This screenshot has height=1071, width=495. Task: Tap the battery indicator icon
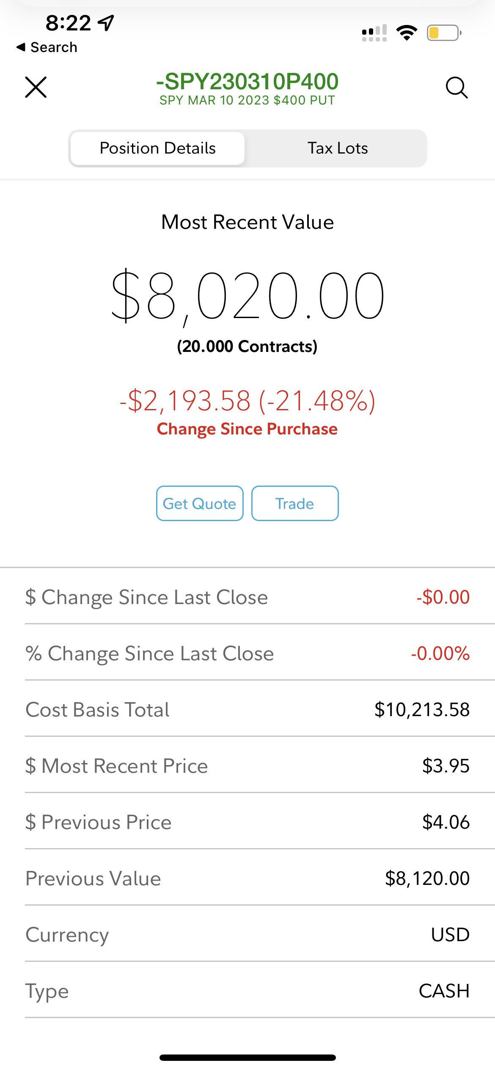pos(444,33)
